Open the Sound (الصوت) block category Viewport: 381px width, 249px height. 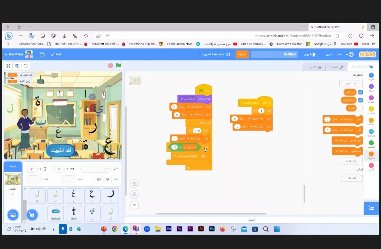pyautogui.click(x=371, y=99)
